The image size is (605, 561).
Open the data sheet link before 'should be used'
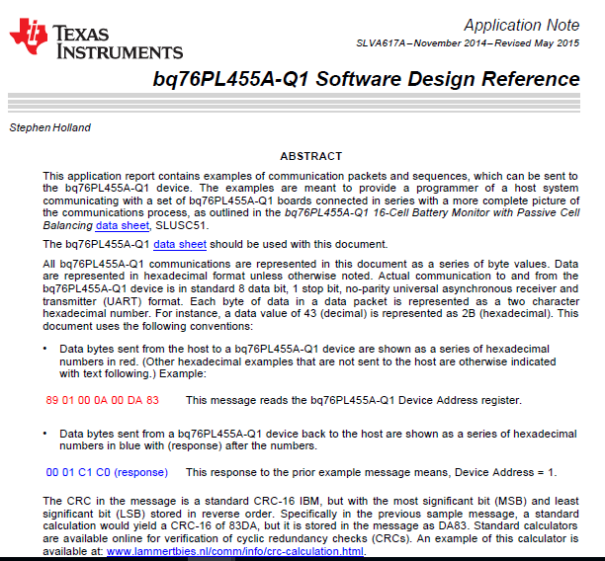click(x=180, y=244)
